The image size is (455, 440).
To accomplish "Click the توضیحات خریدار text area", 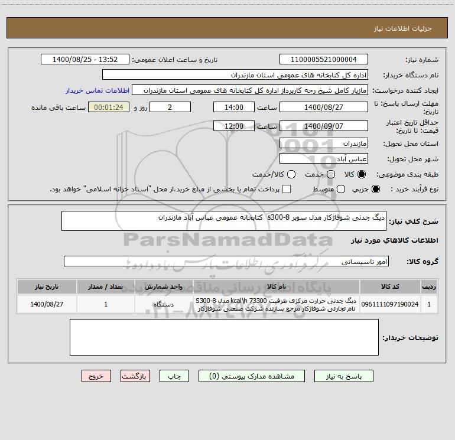I will coord(224,337).
